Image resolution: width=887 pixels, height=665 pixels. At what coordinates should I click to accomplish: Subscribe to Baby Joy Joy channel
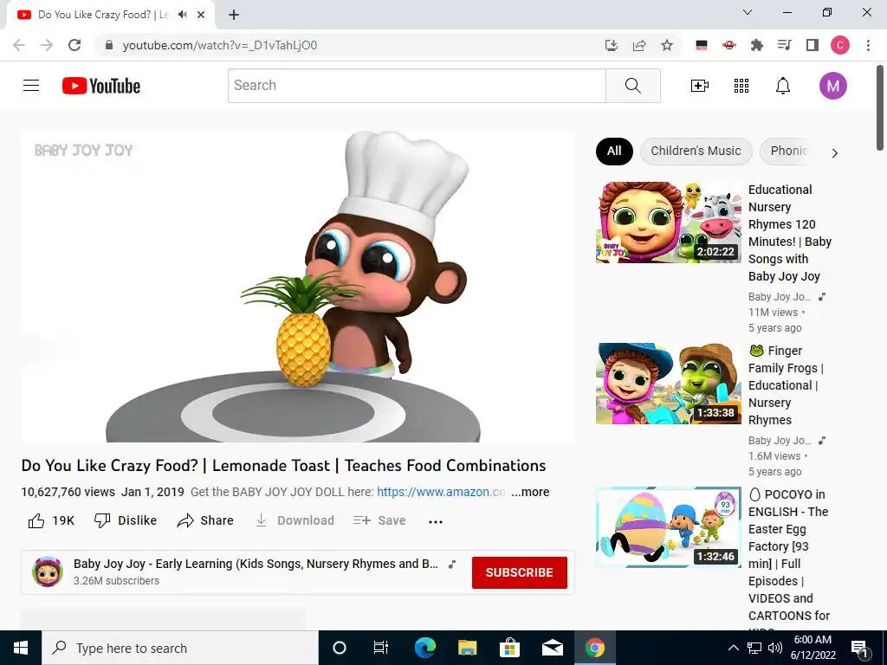520,572
